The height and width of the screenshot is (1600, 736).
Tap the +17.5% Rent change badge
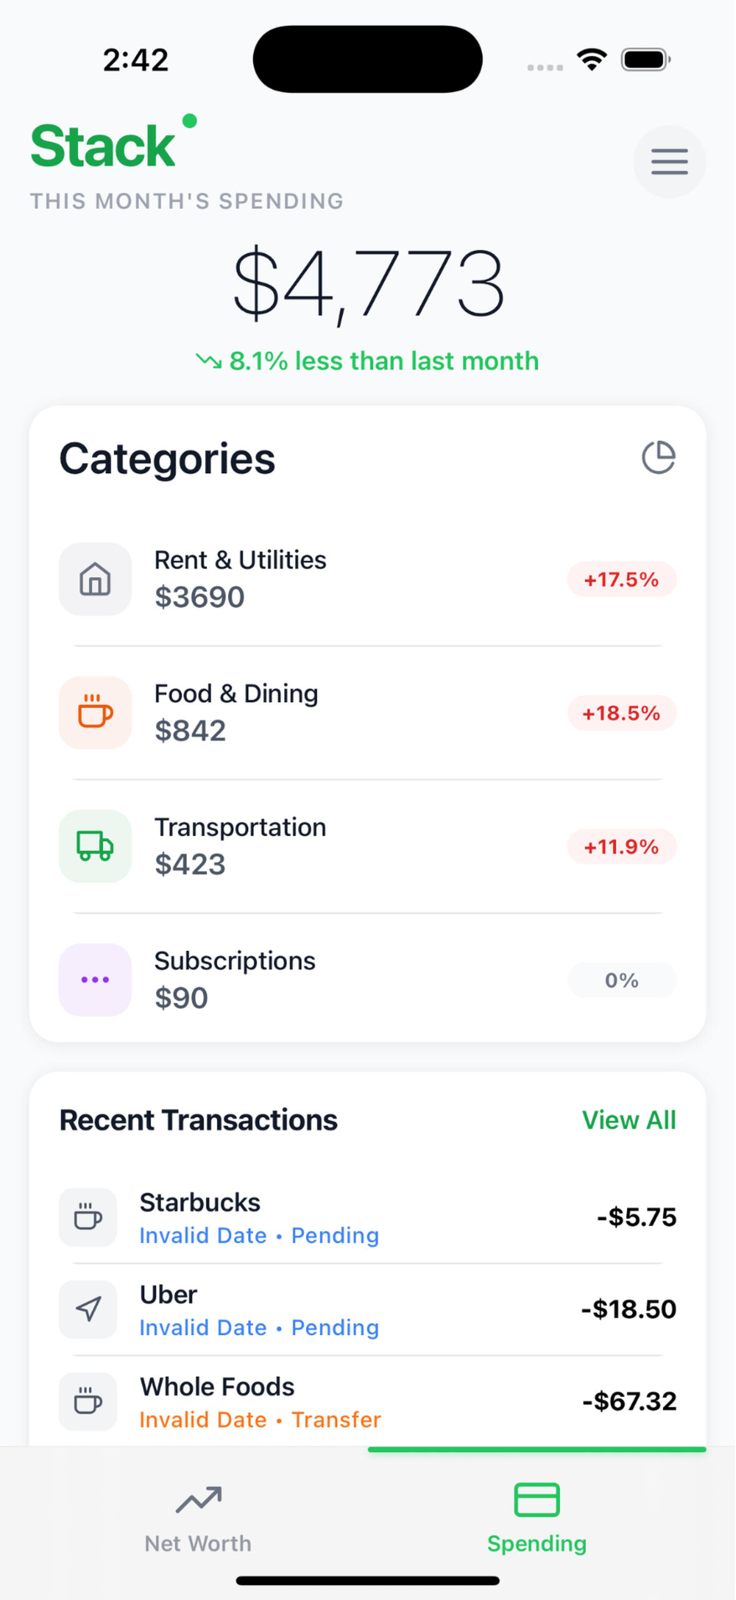pyautogui.click(x=621, y=579)
